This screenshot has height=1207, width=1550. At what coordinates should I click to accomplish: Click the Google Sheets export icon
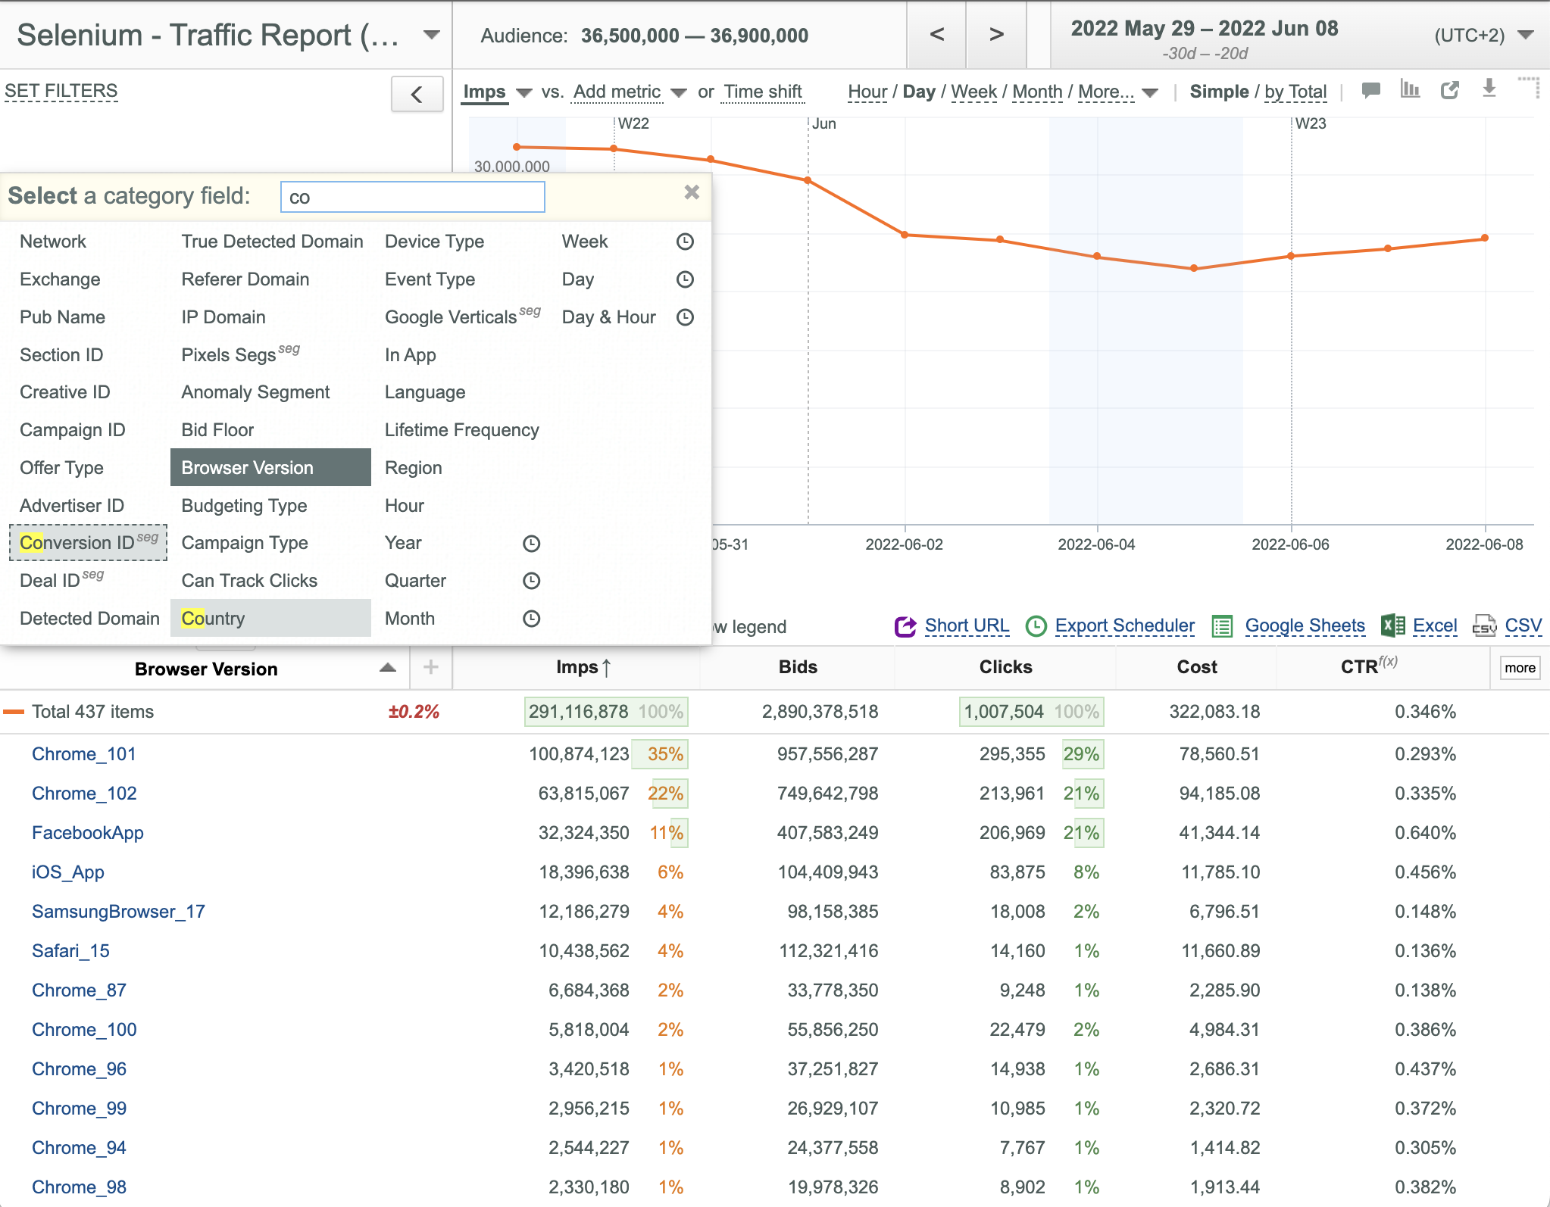[x=1221, y=626]
